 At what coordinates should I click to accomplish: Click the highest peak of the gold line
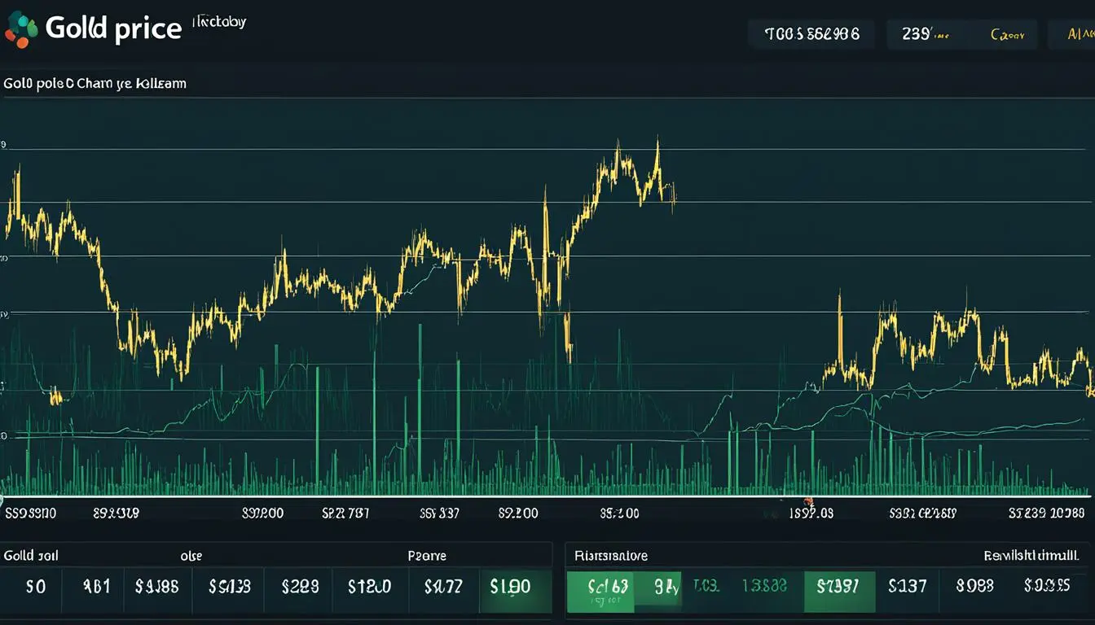(657, 145)
